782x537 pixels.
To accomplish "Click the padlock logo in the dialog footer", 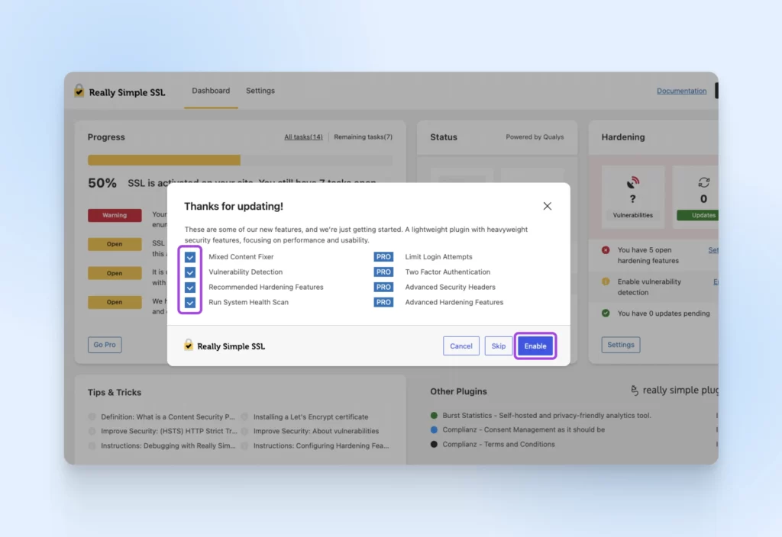I will pyautogui.click(x=189, y=346).
